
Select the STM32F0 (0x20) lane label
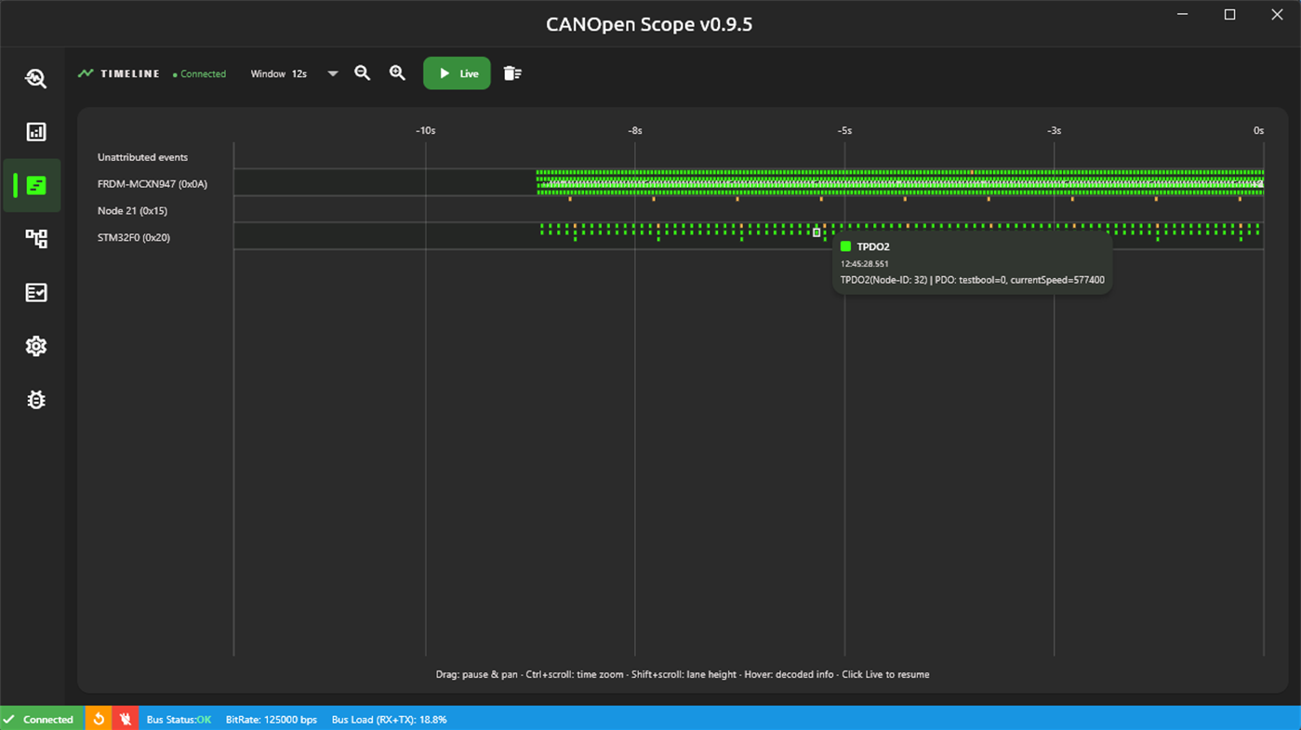tap(134, 238)
